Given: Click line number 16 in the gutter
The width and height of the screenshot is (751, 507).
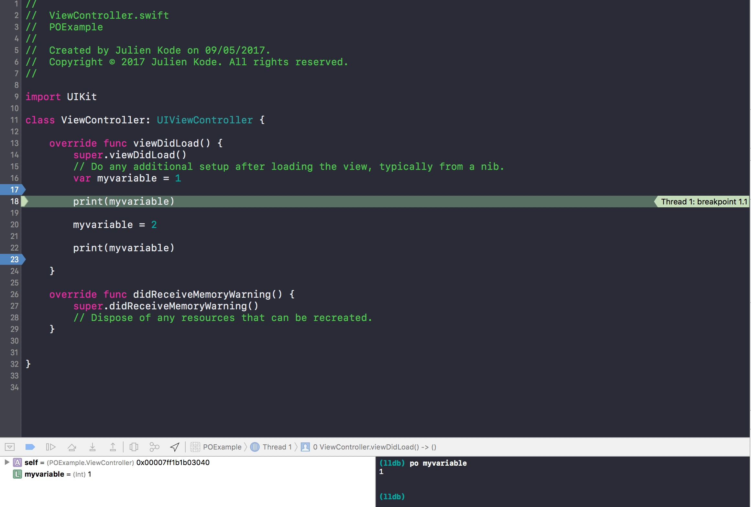Looking at the screenshot, I should point(15,178).
